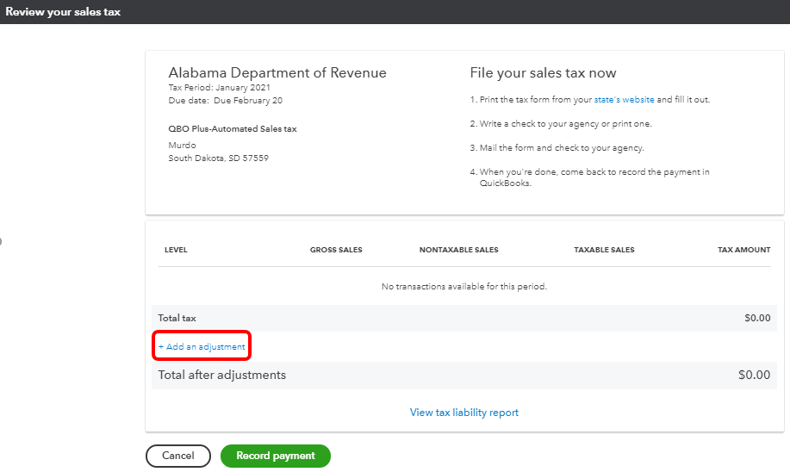Open the state's website link
The height and width of the screenshot is (472, 790).
pos(624,100)
